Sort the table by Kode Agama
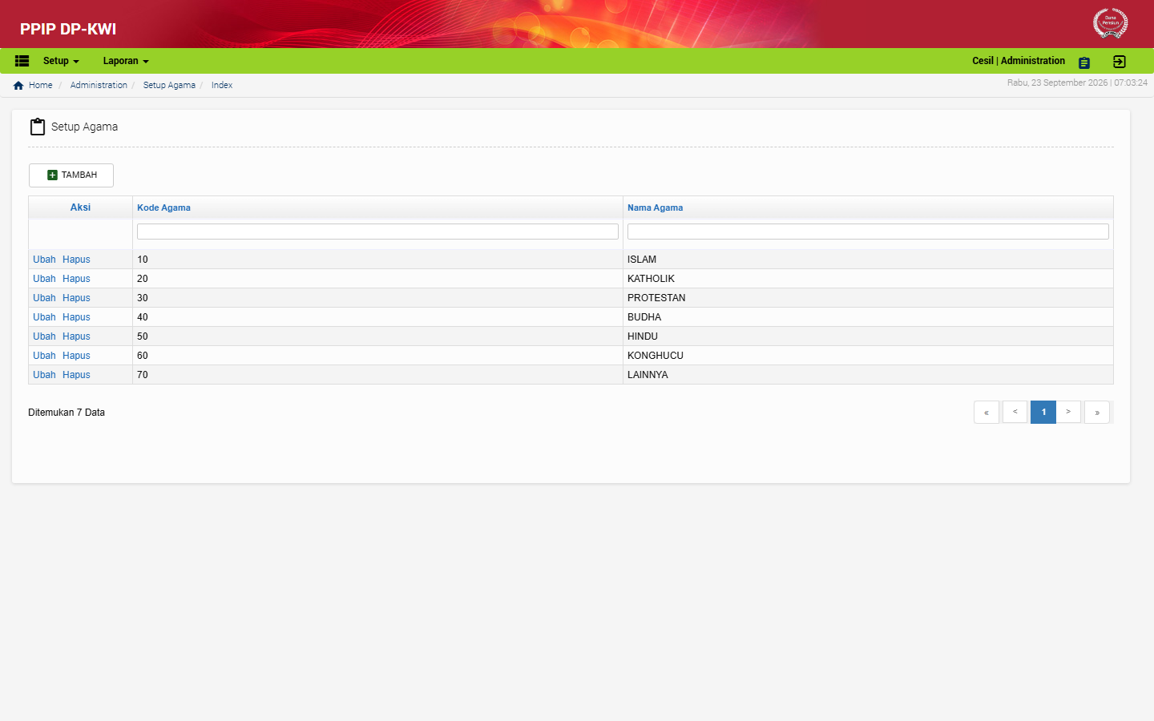The image size is (1154, 721). click(163, 207)
